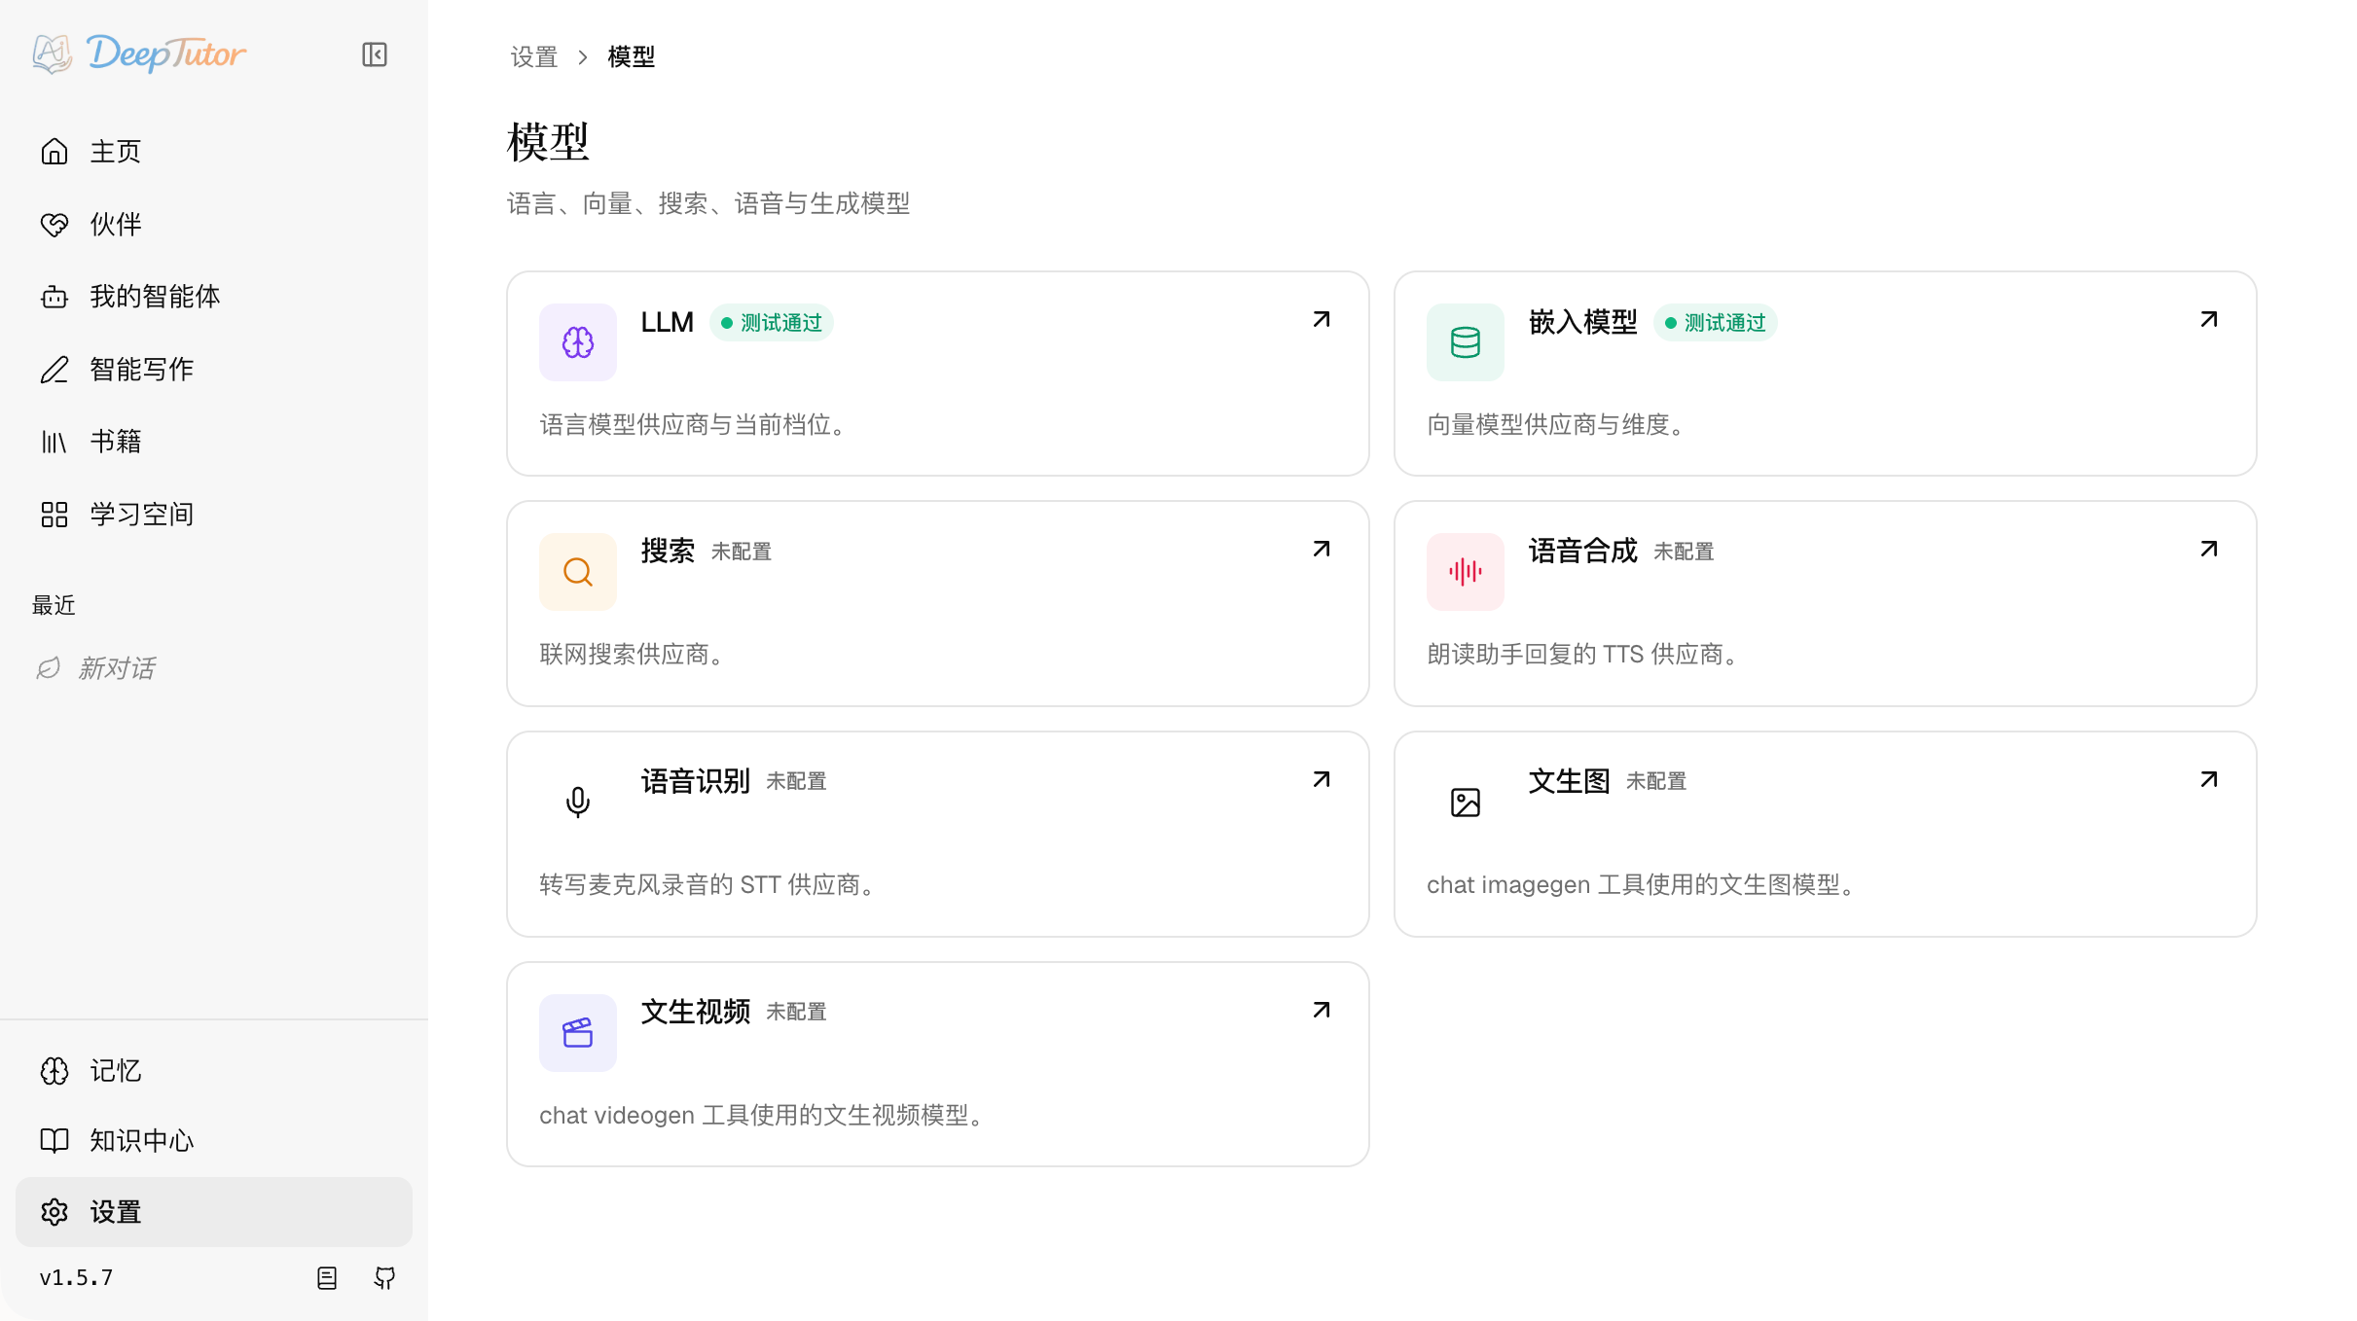The height and width of the screenshot is (1321, 2357).
Task: Click the open book icon for 知识中心
Action: (54, 1141)
